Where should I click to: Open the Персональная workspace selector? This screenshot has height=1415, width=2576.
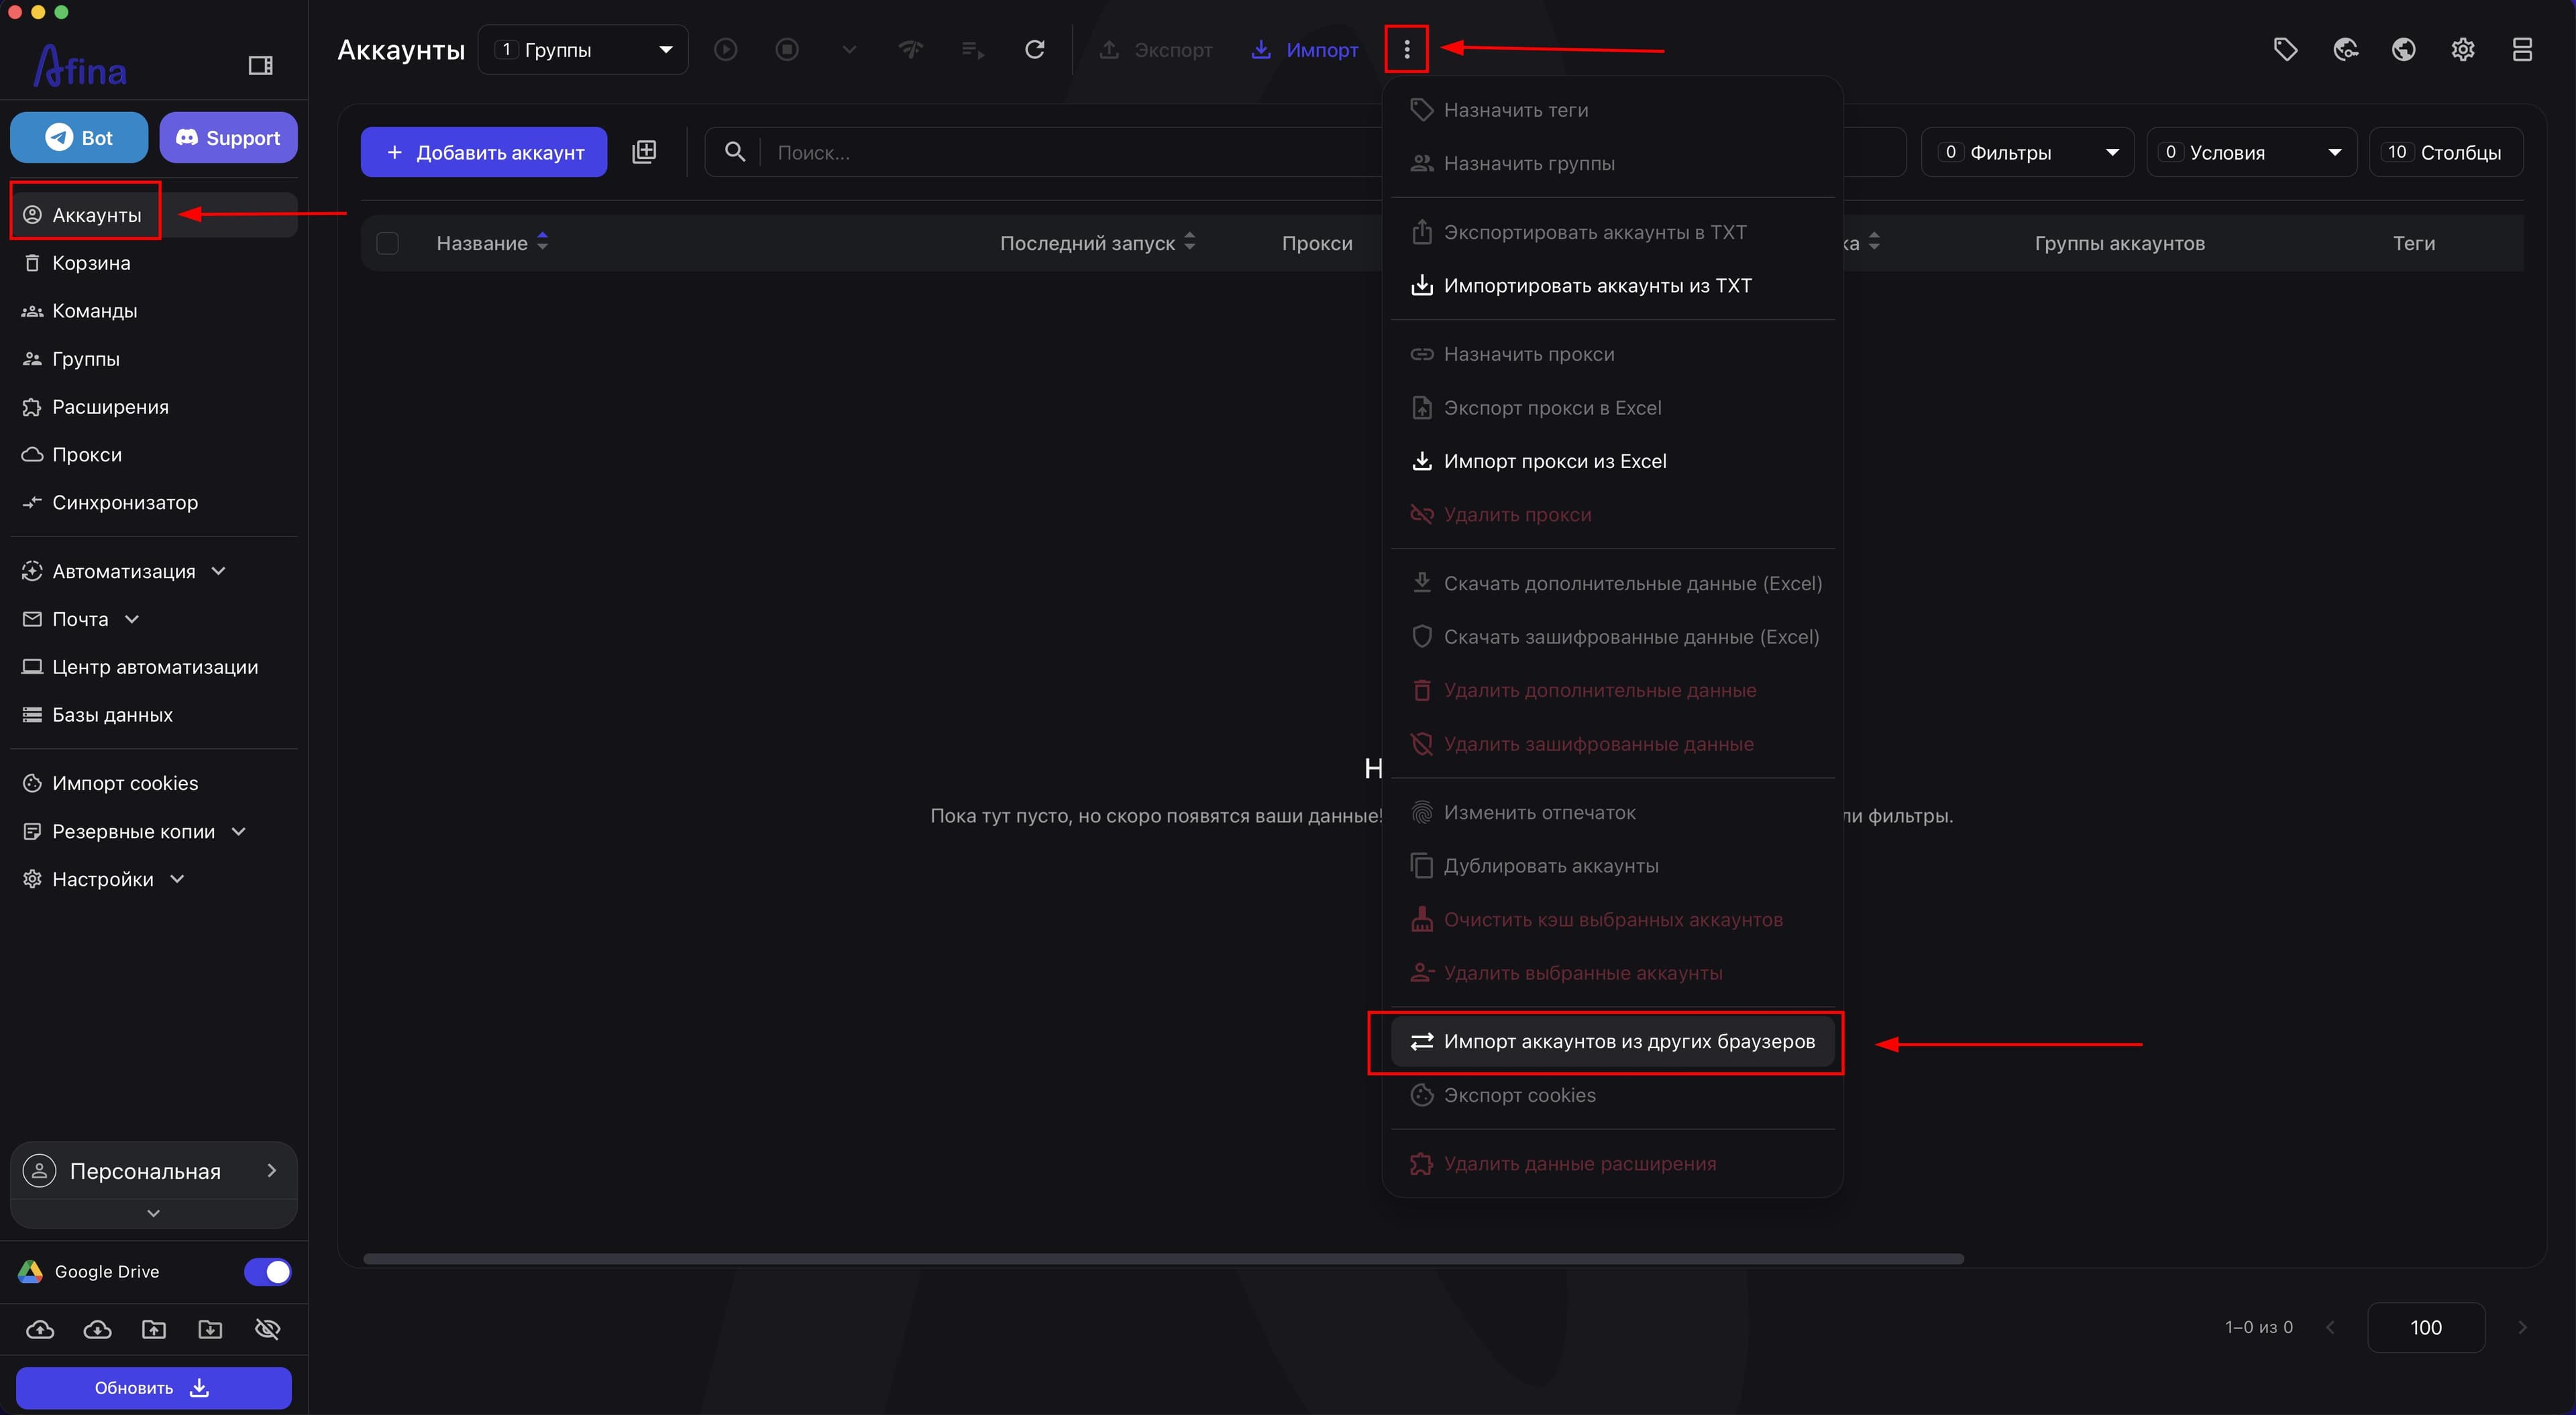coord(154,1171)
